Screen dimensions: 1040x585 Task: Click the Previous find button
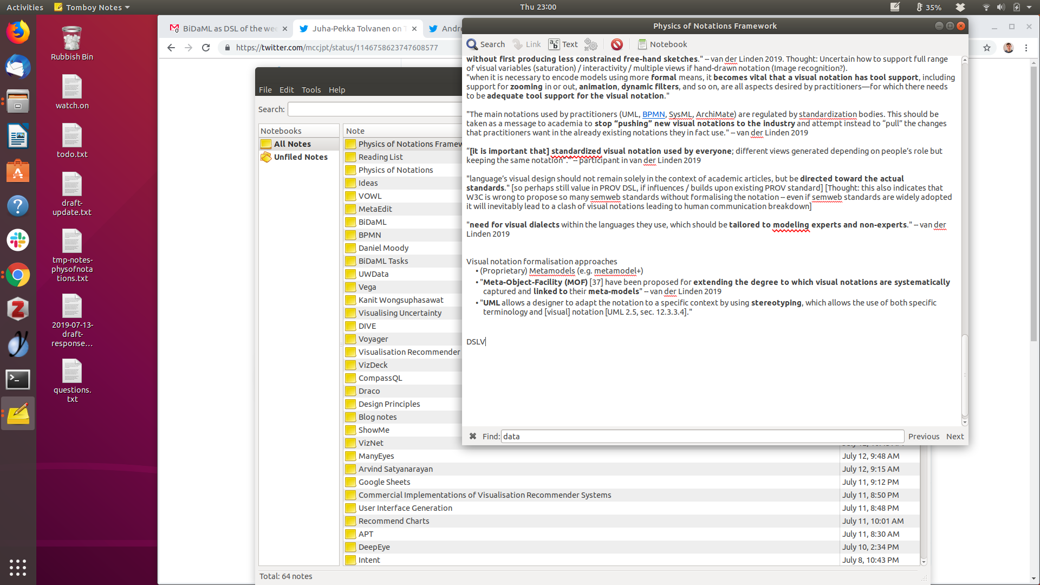[924, 437]
